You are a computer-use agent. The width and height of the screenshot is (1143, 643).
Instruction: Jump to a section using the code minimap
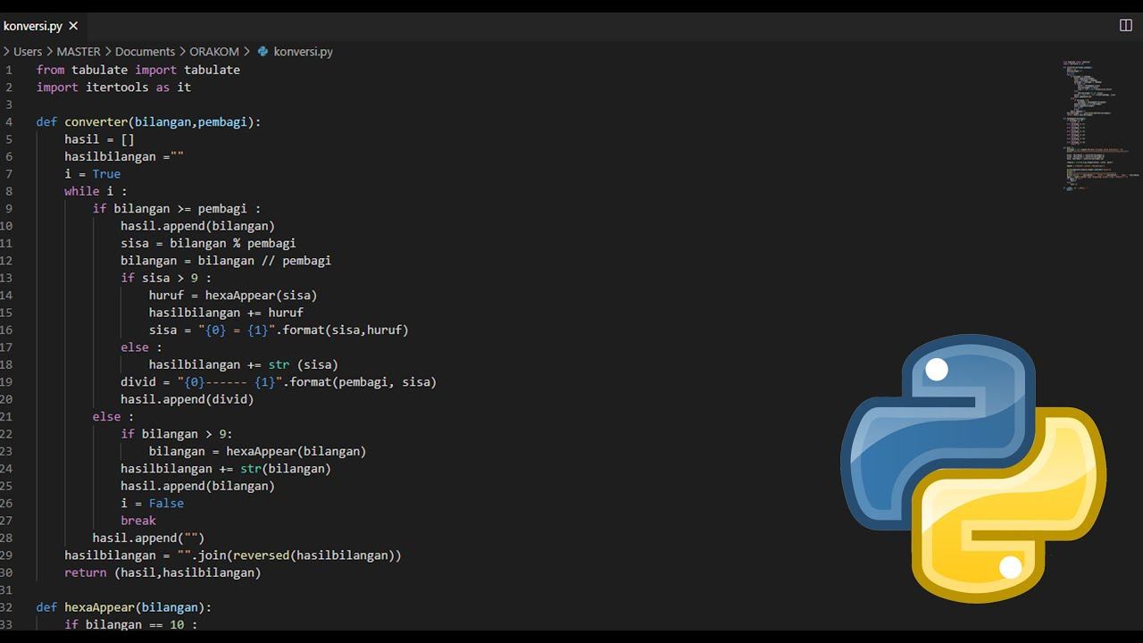(1098, 125)
